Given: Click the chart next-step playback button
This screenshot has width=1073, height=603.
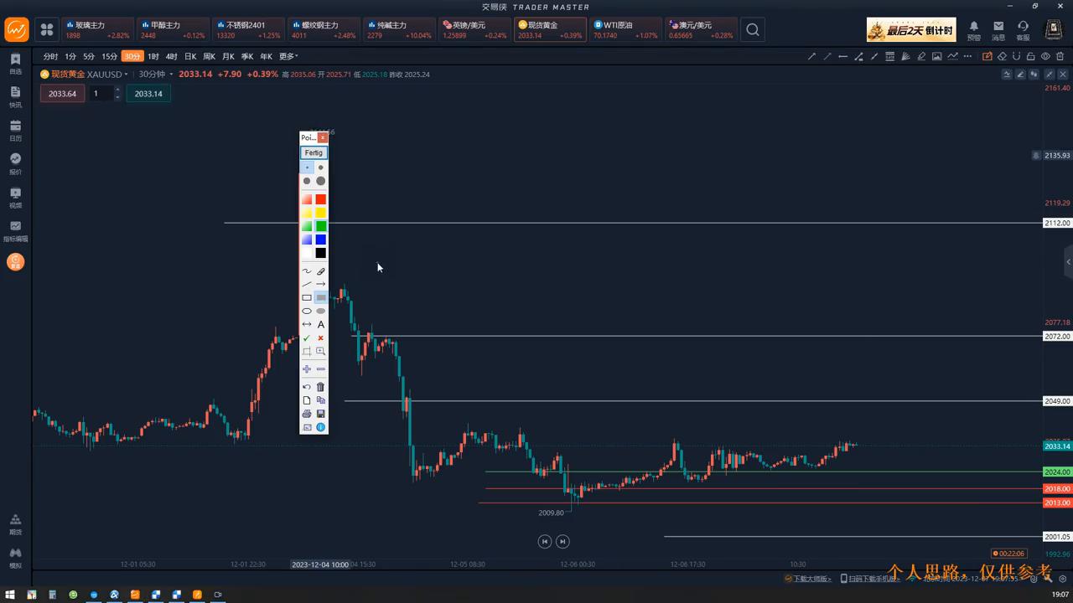Looking at the screenshot, I should pyautogui.click(x=562, y=542).
